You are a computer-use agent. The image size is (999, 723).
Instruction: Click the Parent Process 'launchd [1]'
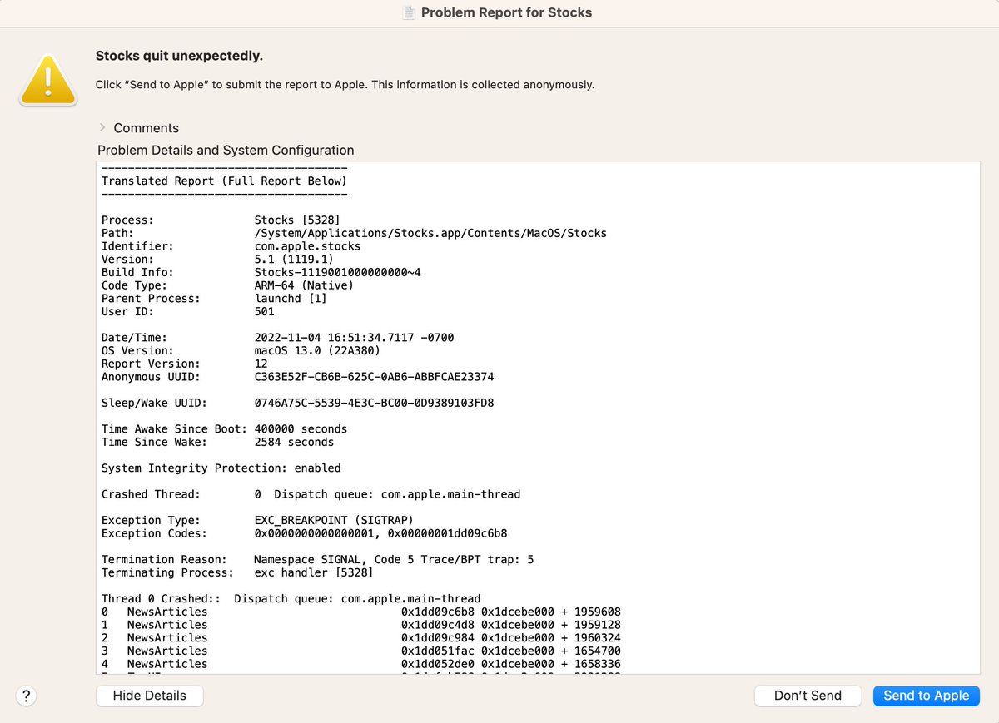[x=291, y=298]
